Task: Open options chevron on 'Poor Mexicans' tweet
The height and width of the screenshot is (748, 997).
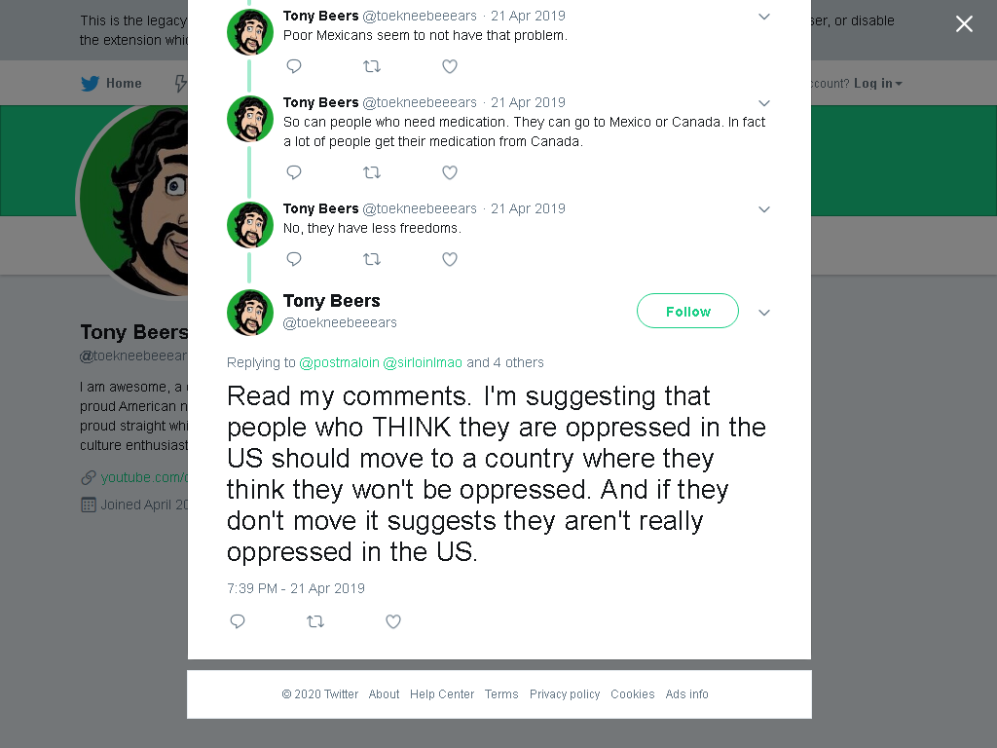Action: 764,17
